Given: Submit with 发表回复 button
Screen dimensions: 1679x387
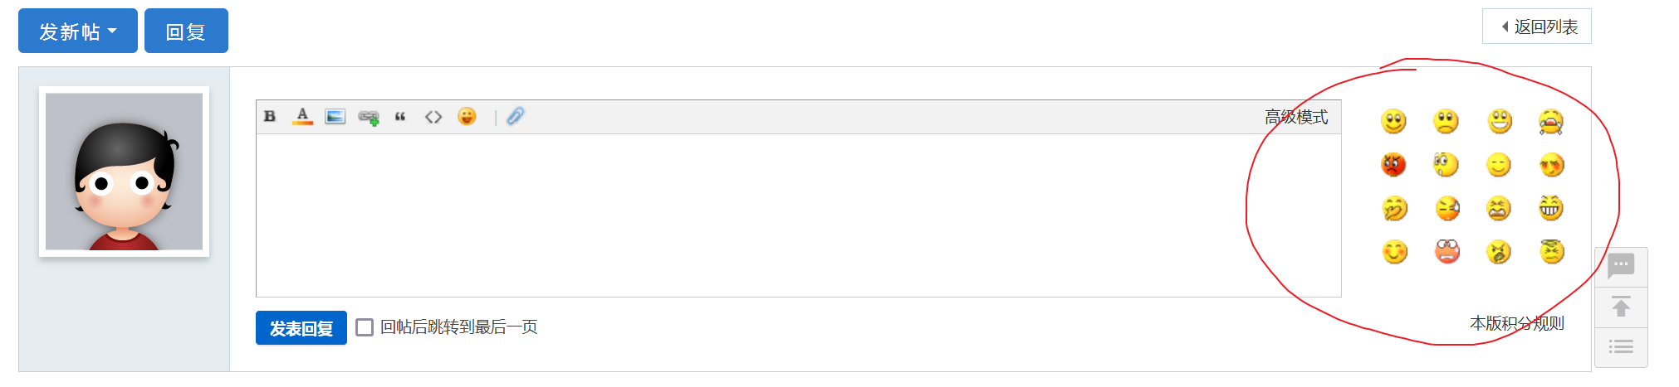Looking at the screenshot, I should [301, 328].
